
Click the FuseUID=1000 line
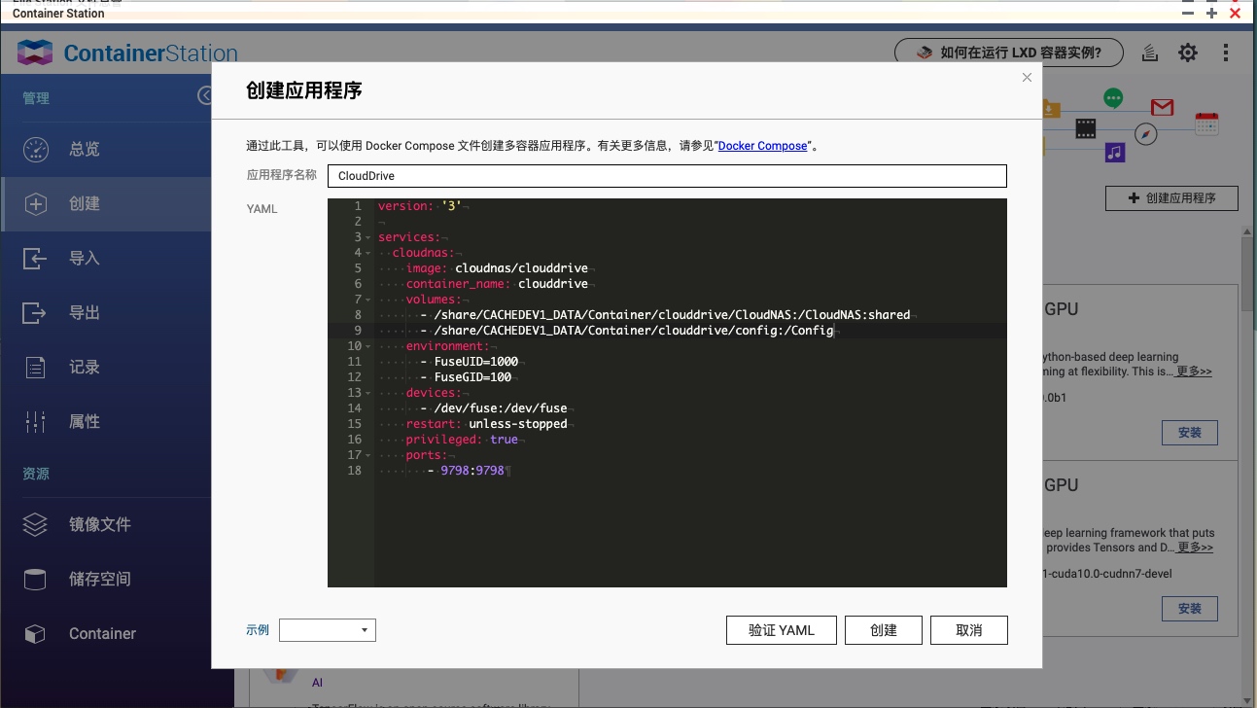pos(470,362)
